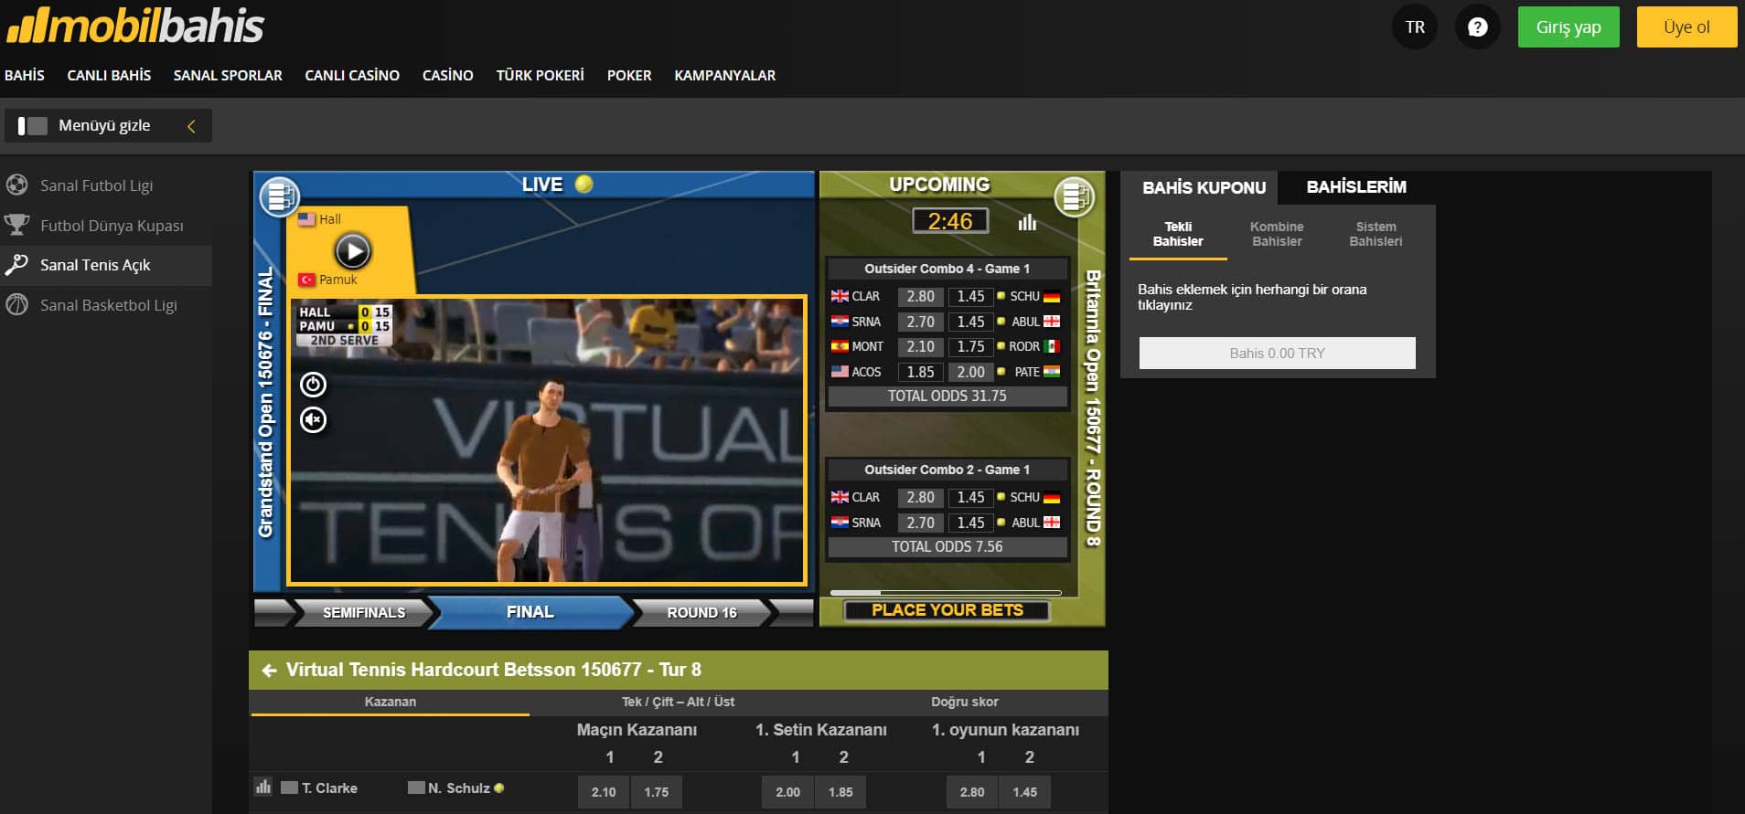Select Sanal Tenis Açık racket icon
Image resolution: width=1745 pixels, height=814 pixels.
click(16, 265)
